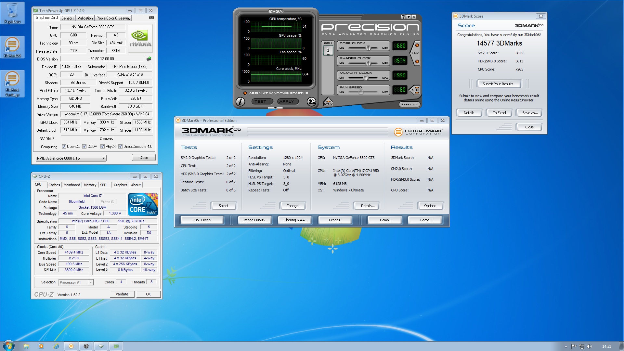Click the Save as... button in 3DMark Score

coord(530,113)
